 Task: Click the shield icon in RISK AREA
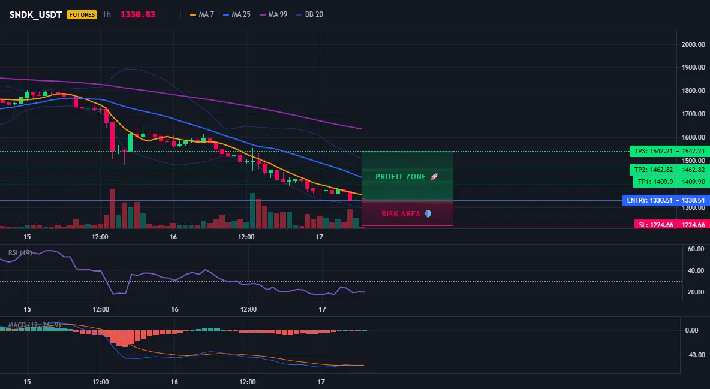tap(428, 214)
